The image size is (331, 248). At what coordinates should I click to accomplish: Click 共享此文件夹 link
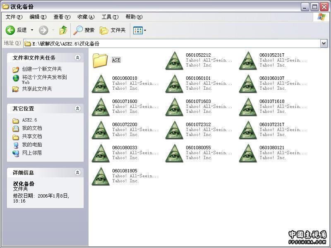click(37, 89)
